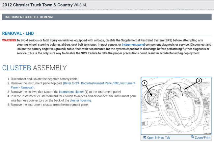Select the 'REMOVAL - LHD' heading
The width and height of the screenshot is (214, 144).
18,34
